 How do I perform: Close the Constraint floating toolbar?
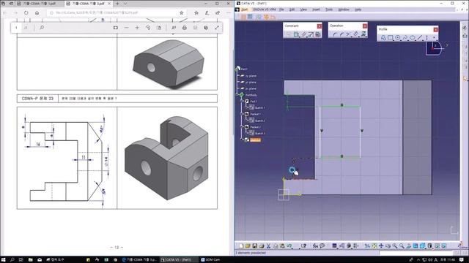[320, 26]
